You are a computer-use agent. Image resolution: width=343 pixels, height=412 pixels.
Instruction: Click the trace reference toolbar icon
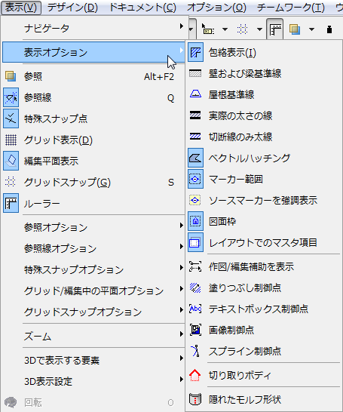pos(295,29)
